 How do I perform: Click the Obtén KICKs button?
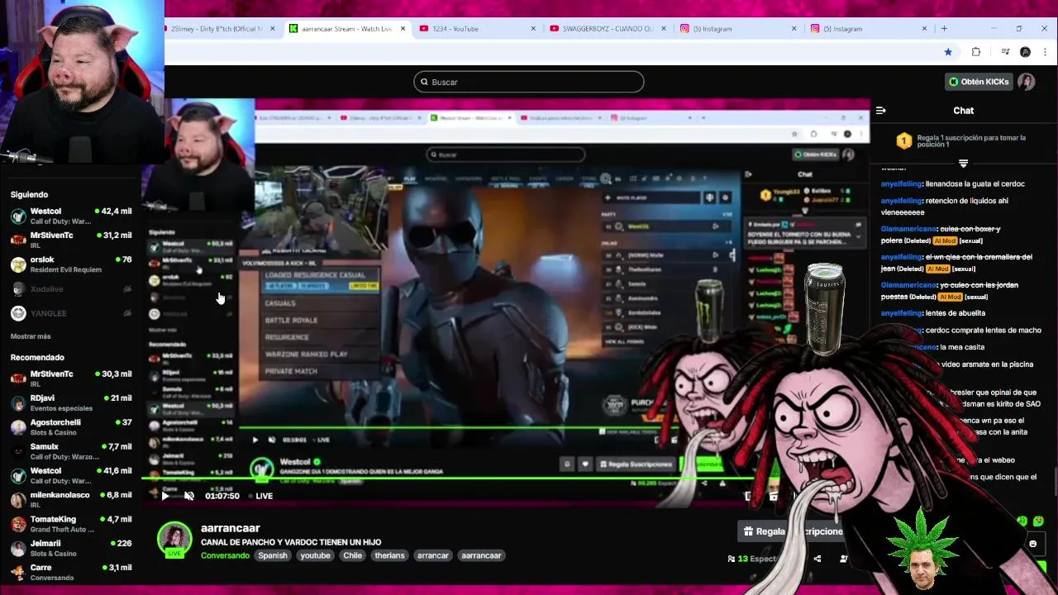pyautogui.click(x=979, y=82)
